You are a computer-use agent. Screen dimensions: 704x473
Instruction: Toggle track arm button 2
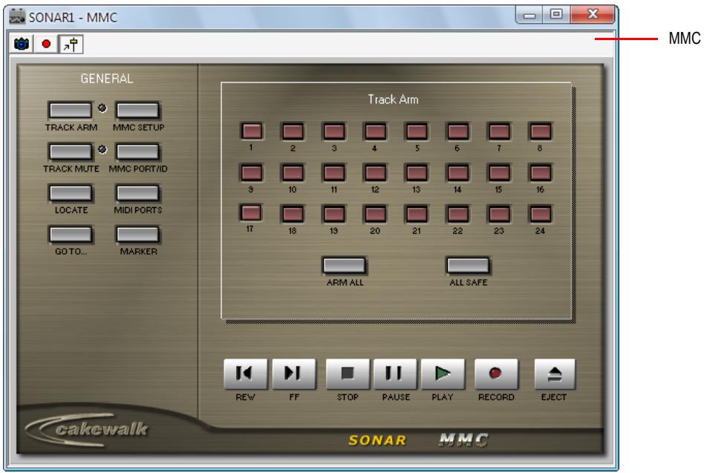[x=293, y=131]
